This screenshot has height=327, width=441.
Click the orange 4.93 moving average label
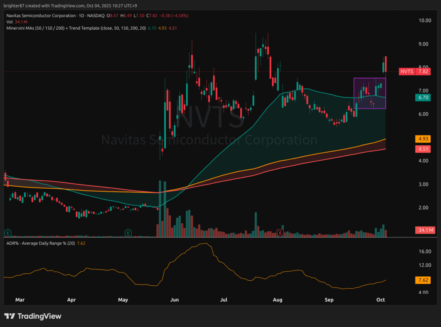click(423, 139)
